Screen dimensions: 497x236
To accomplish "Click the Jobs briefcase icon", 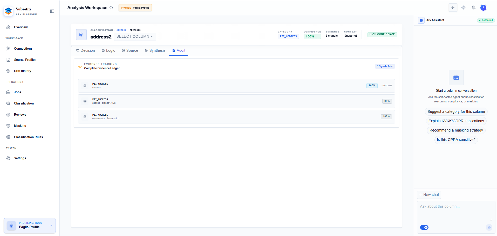I will pyautogui.click(x=8, y=92).
